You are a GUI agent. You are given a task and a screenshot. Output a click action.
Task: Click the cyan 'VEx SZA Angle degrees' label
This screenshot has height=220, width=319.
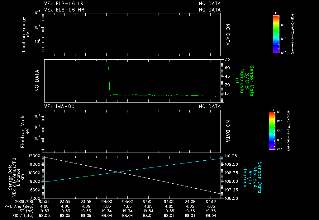coord(253,177)
